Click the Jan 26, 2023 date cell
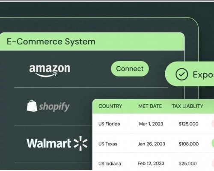214x171 pixels. 152,144
